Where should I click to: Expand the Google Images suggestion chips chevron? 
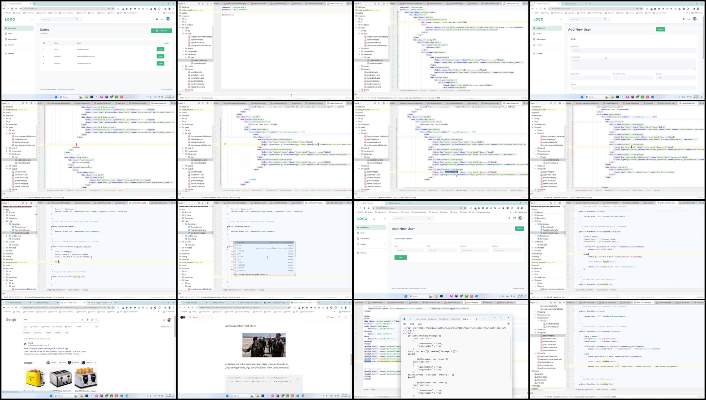pos(95,363)
